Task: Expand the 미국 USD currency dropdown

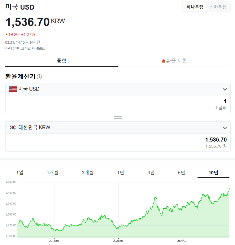Action: point(225,89)
